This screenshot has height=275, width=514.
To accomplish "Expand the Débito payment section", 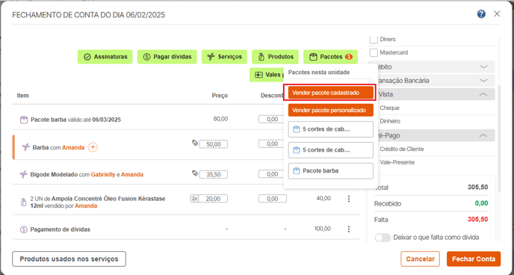I will [483, 67].
